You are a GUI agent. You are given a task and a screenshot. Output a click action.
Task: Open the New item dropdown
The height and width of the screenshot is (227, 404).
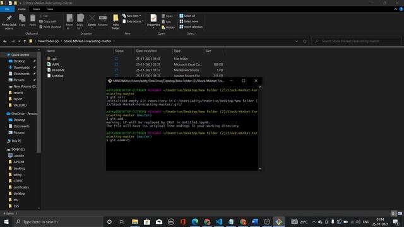pos(132,16)
